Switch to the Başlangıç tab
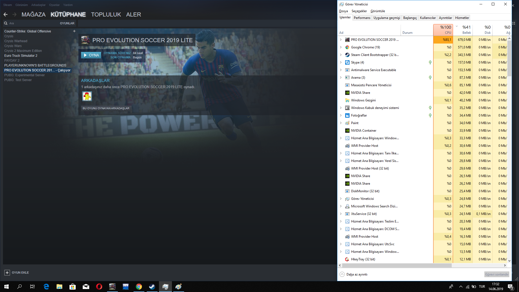Viewport: 519px width, 292px height. [410, 18]
